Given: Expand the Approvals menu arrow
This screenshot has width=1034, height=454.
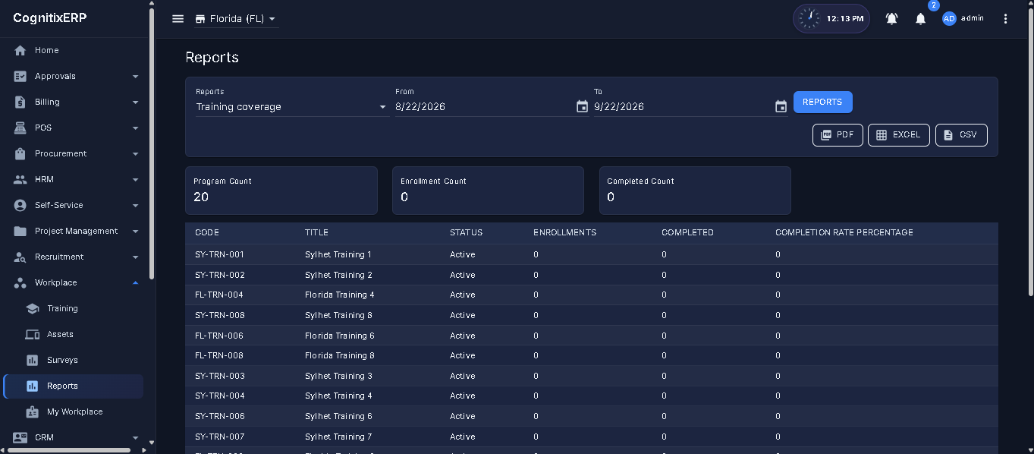Looking at the screenshot, I should pos(135,77).
